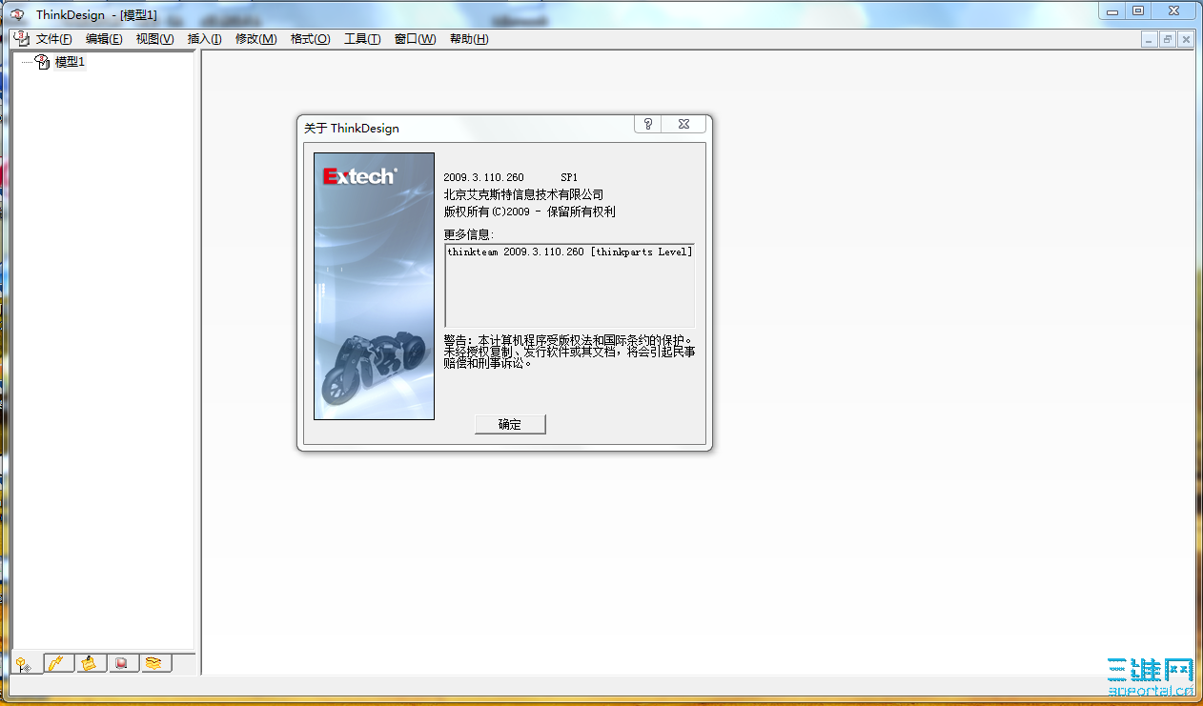
Task: Switch to the model structure tree tab
Action: pyautogui.click(x=25, y=663)
